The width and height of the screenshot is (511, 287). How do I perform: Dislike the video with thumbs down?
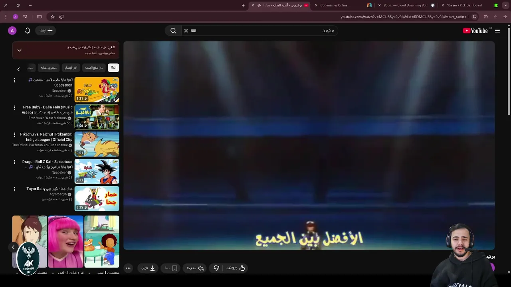click(216, 268)
